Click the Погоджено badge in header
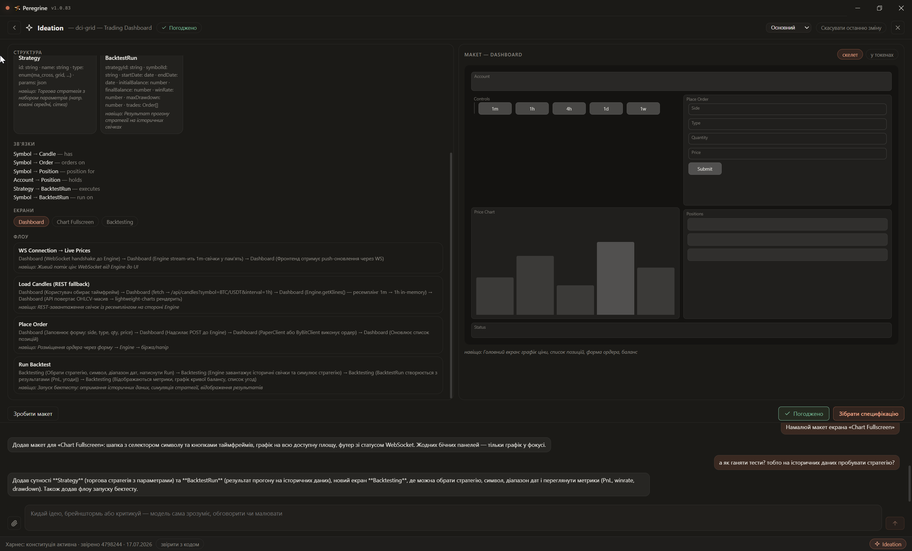Viewport: 912px width, 551px height. pos(179,28)
